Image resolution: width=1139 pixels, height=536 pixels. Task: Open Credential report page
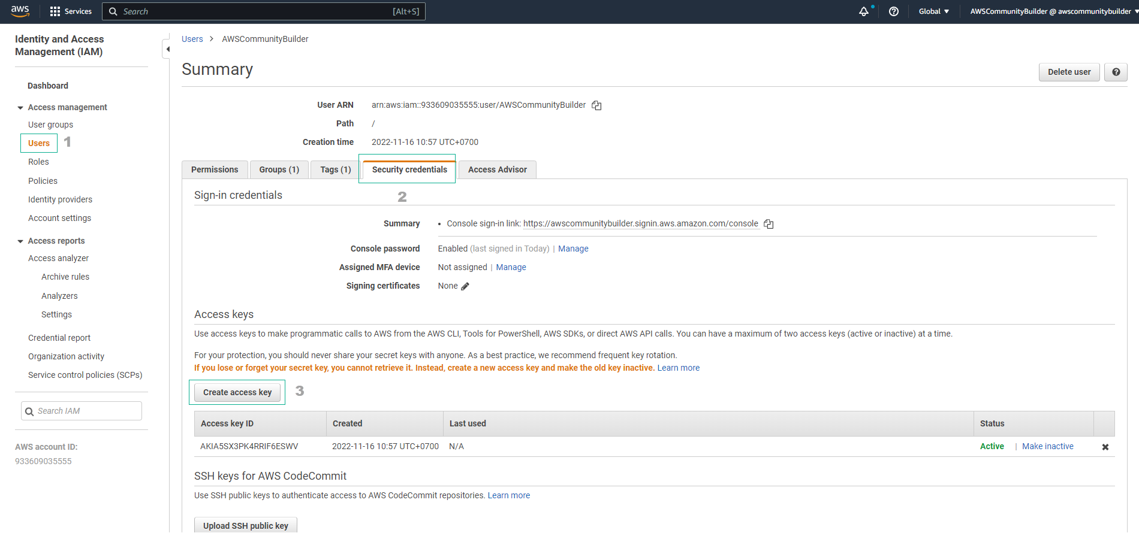59,338
